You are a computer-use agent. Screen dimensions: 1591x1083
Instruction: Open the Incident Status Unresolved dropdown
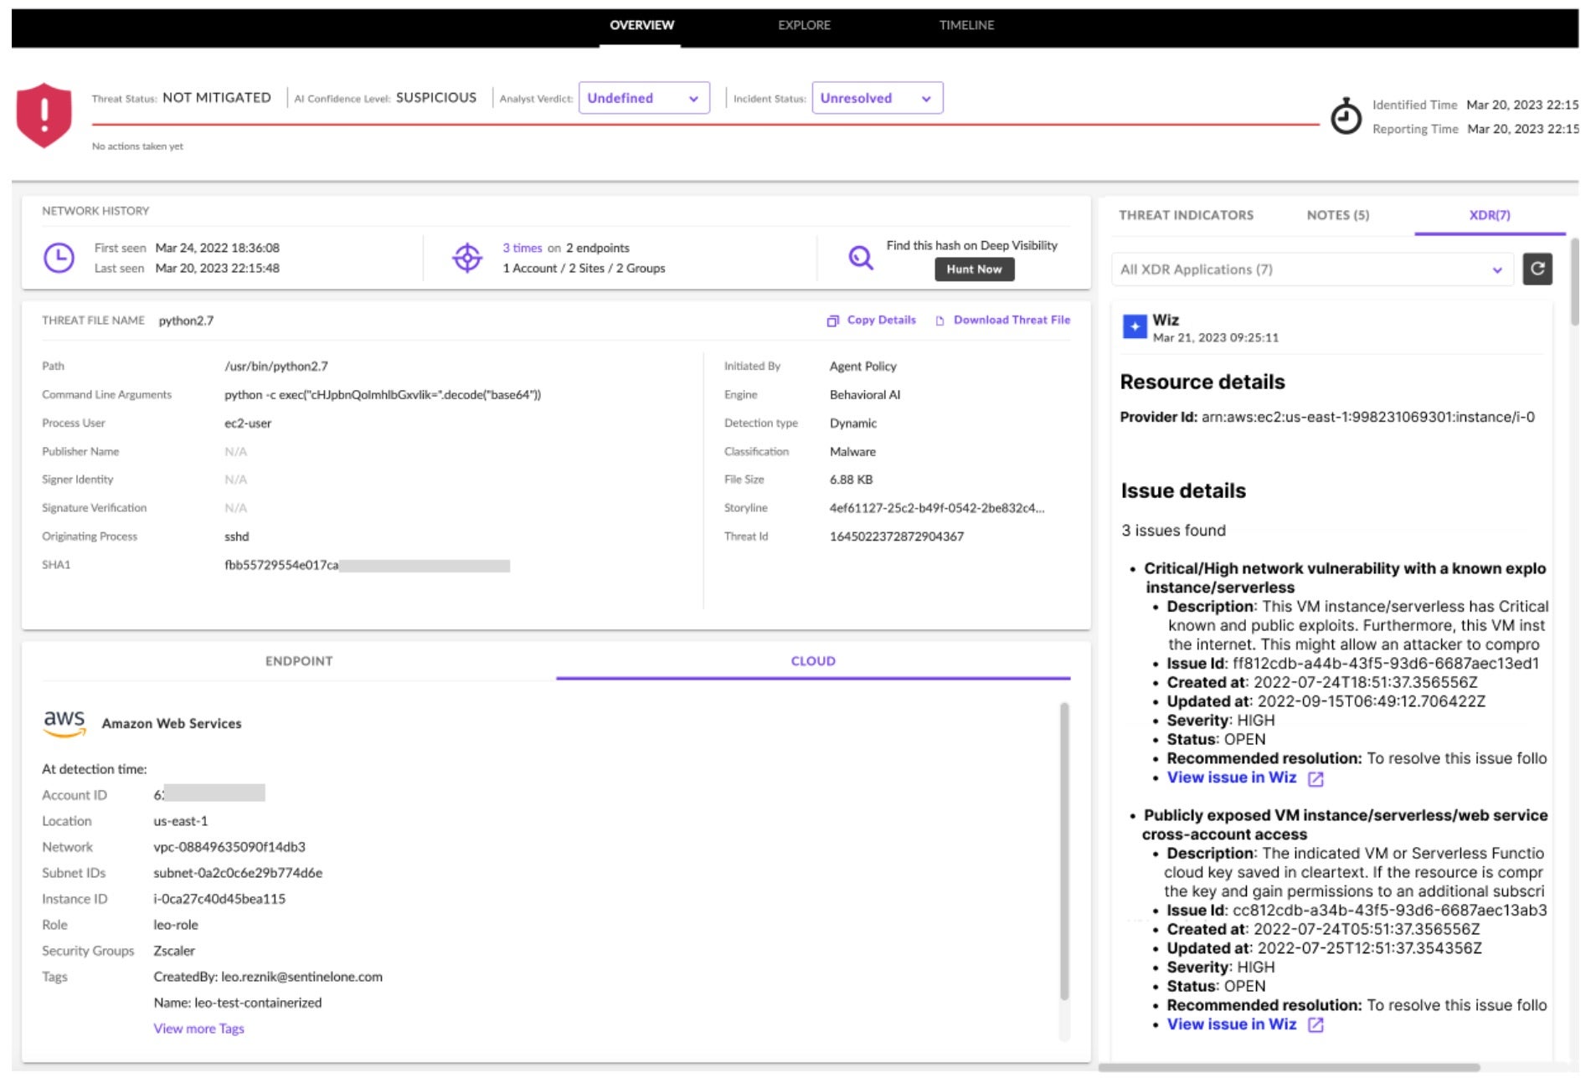point(876,98)
